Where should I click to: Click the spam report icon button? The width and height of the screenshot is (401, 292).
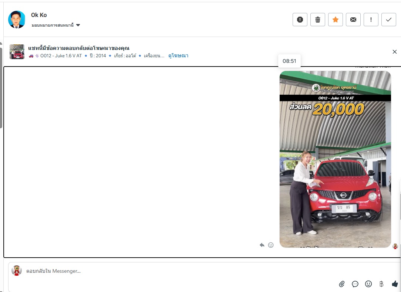[300, 20]
